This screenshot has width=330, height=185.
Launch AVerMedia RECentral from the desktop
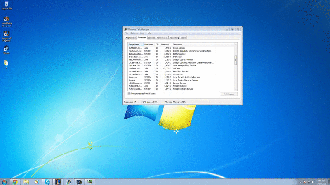6,19
